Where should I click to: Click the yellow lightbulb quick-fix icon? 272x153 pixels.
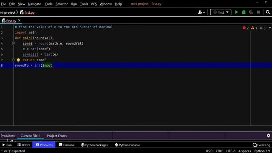[18, 60]
